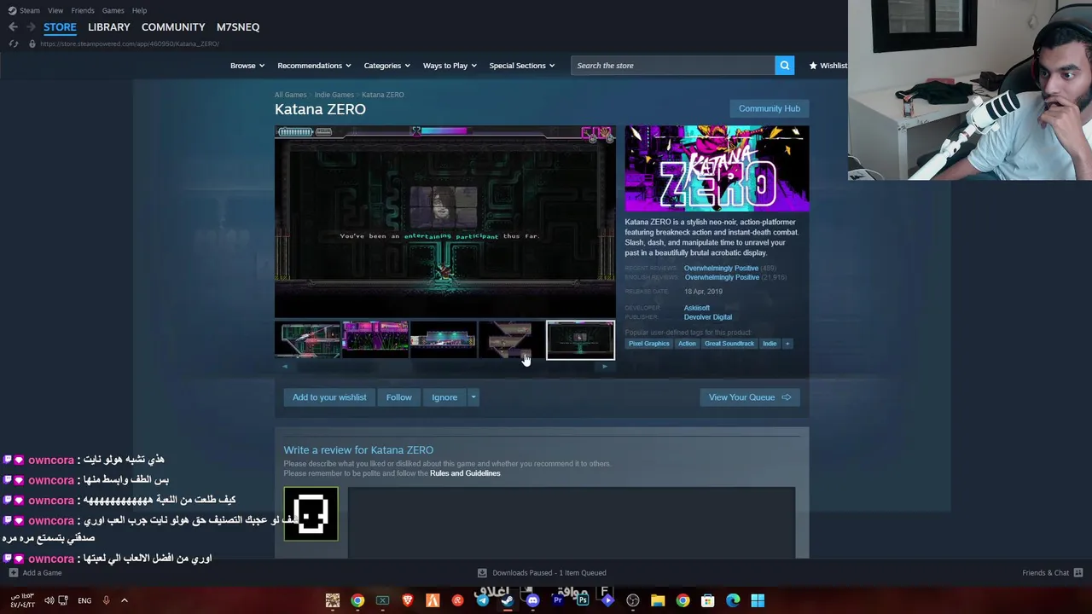
Task: Open the Friends & Chat icon
Action: click(1078, 573)
